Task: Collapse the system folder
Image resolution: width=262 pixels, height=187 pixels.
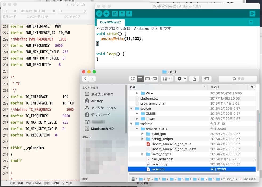Action: (x=131, y=109)
